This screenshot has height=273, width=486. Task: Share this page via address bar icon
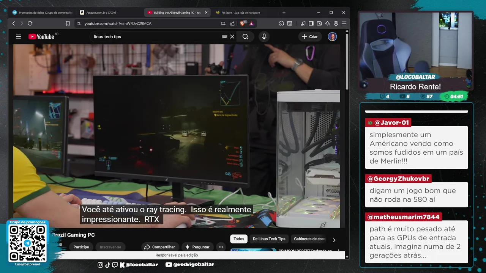pos(232,24)
